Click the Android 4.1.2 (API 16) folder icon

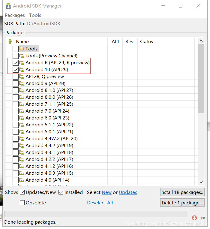click(22, 166)
